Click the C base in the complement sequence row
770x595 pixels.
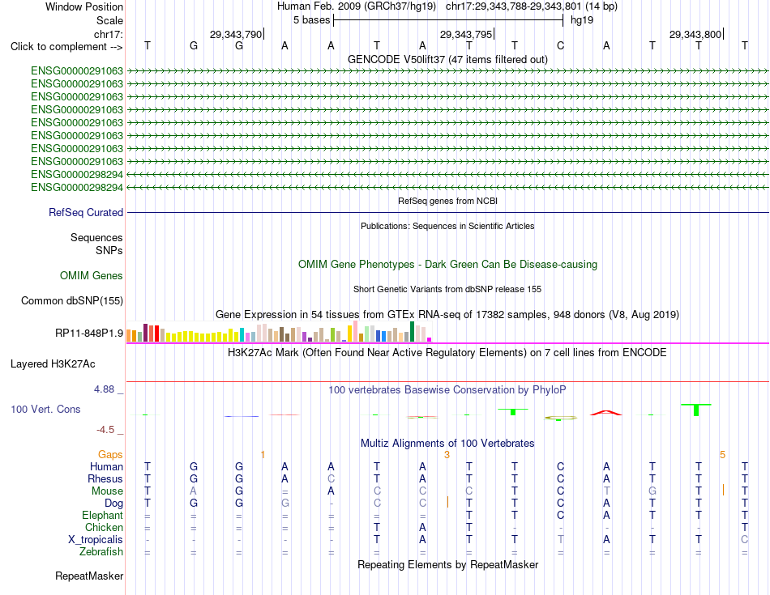click(x=560, y=45)
